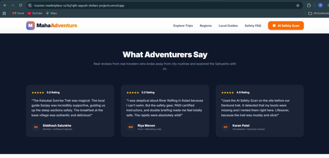This screenshot has width=329, height=158.
Task: Reload the page with the refresh icon
Action: click(20, 5)
